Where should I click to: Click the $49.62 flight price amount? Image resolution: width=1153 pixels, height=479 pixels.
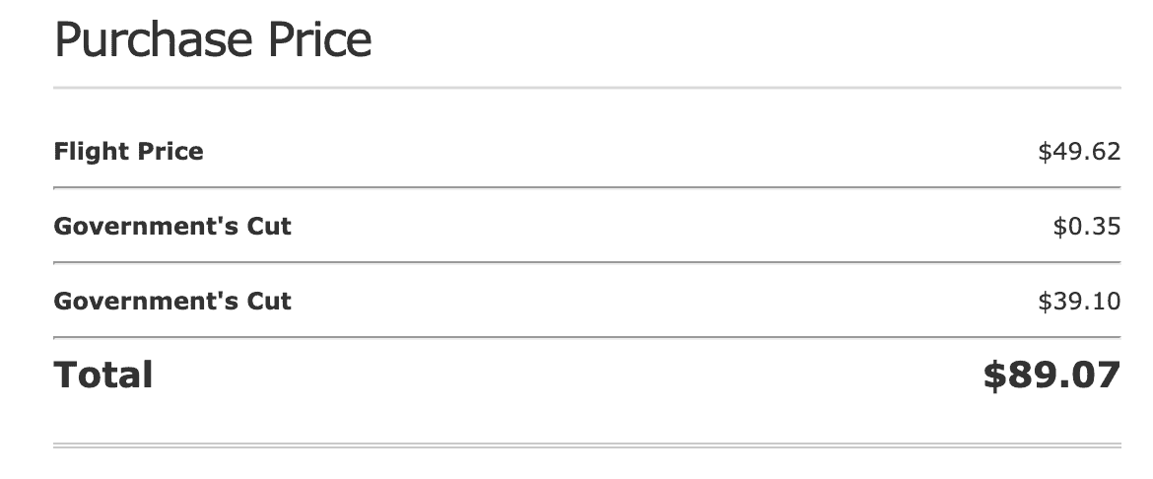pos(1079,152)
